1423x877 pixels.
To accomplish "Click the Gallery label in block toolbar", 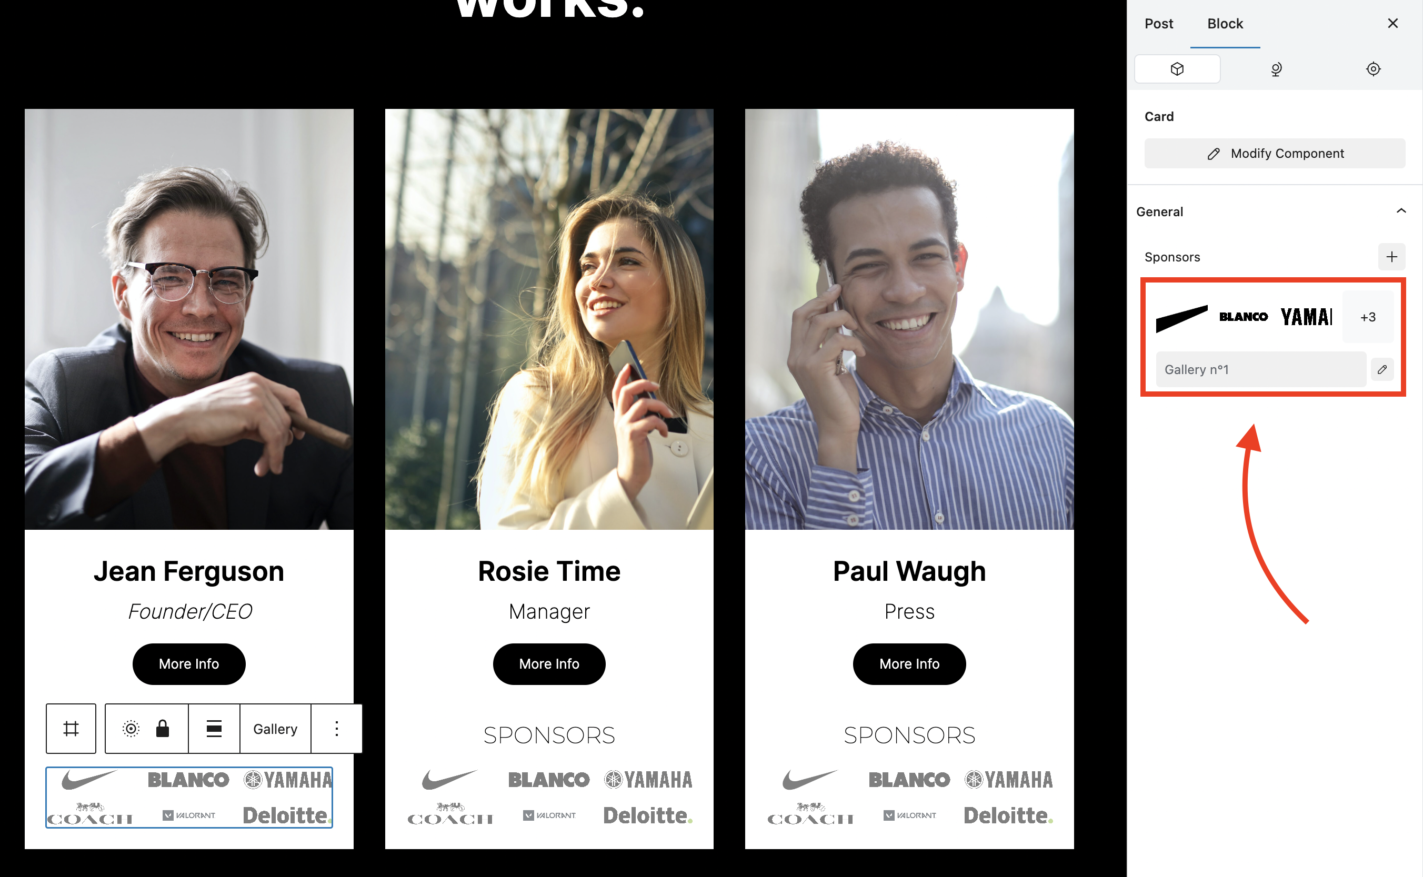I will click(x=276, y=729).
